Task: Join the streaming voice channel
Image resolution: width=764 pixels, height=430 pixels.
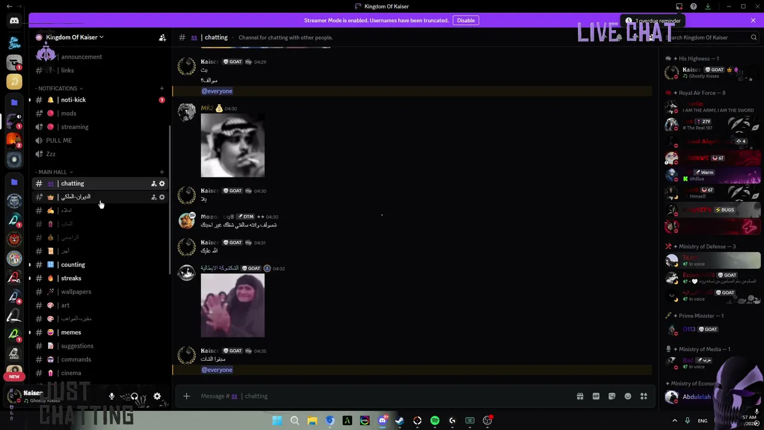Action: [x=99, y=127]
